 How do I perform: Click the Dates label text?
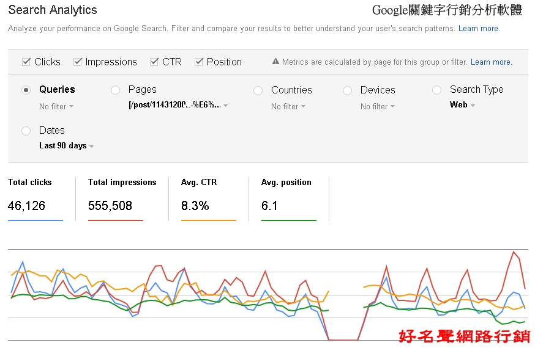coord(52,130)
